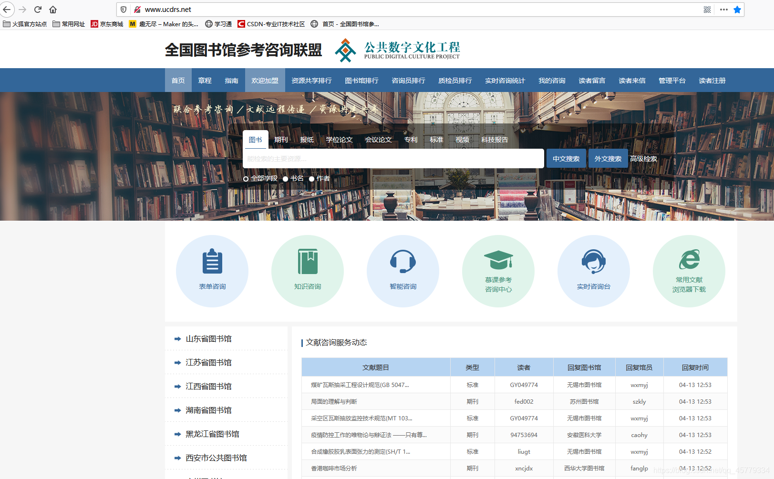Open the 质检员排行 navigation item
Image resolution: width=774 pixels, height=479 pixels.
point(455,81)
